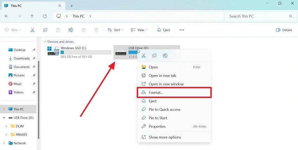Screen dimensions: 298x150
Task: Select the Windows-SSD (C:) drive icon
Action: coord(53,51)
